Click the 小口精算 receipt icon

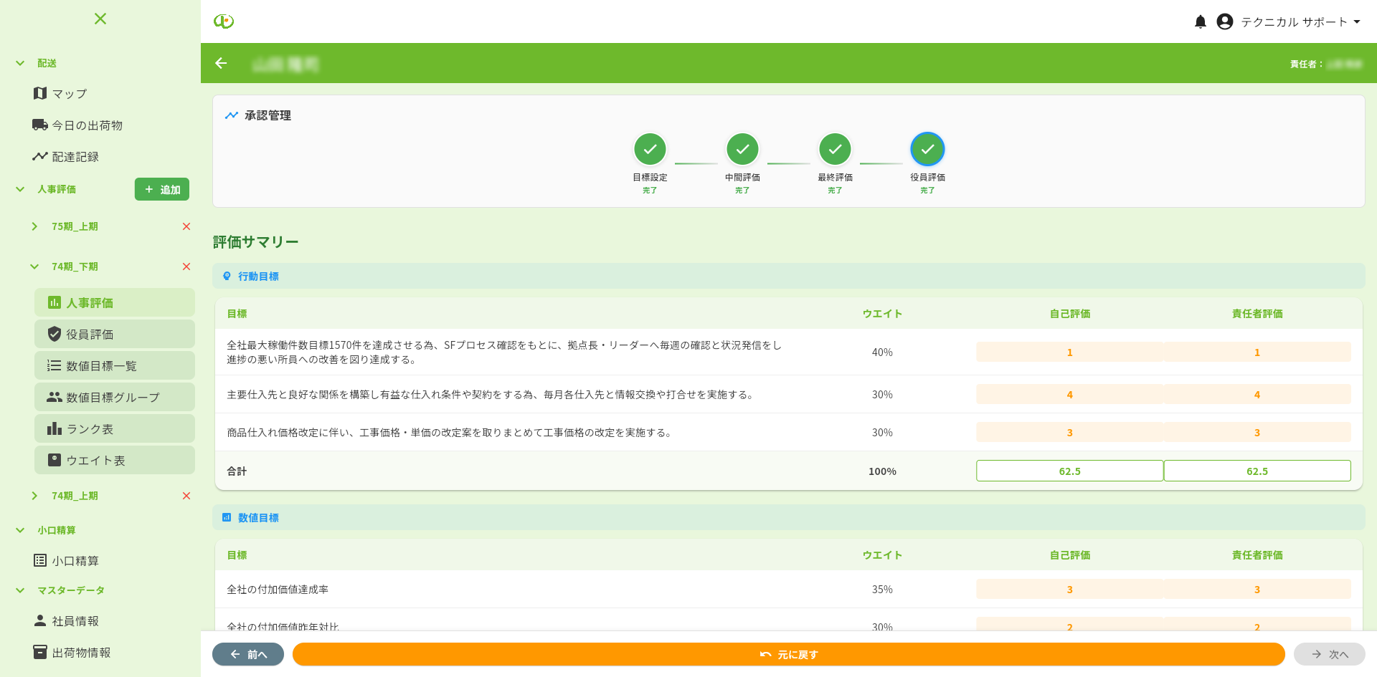[41, 560]
